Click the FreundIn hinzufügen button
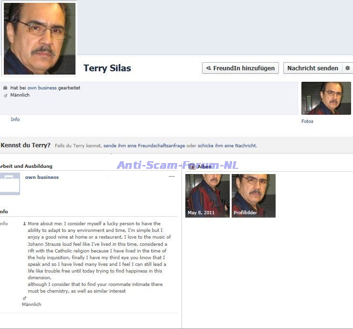The height and width of the screenshot is (329, 353). pyautogui.click(x=240, y=68)
